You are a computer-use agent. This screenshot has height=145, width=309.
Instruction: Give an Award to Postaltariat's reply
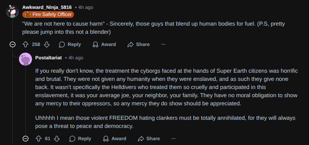[x=115, y=139]
